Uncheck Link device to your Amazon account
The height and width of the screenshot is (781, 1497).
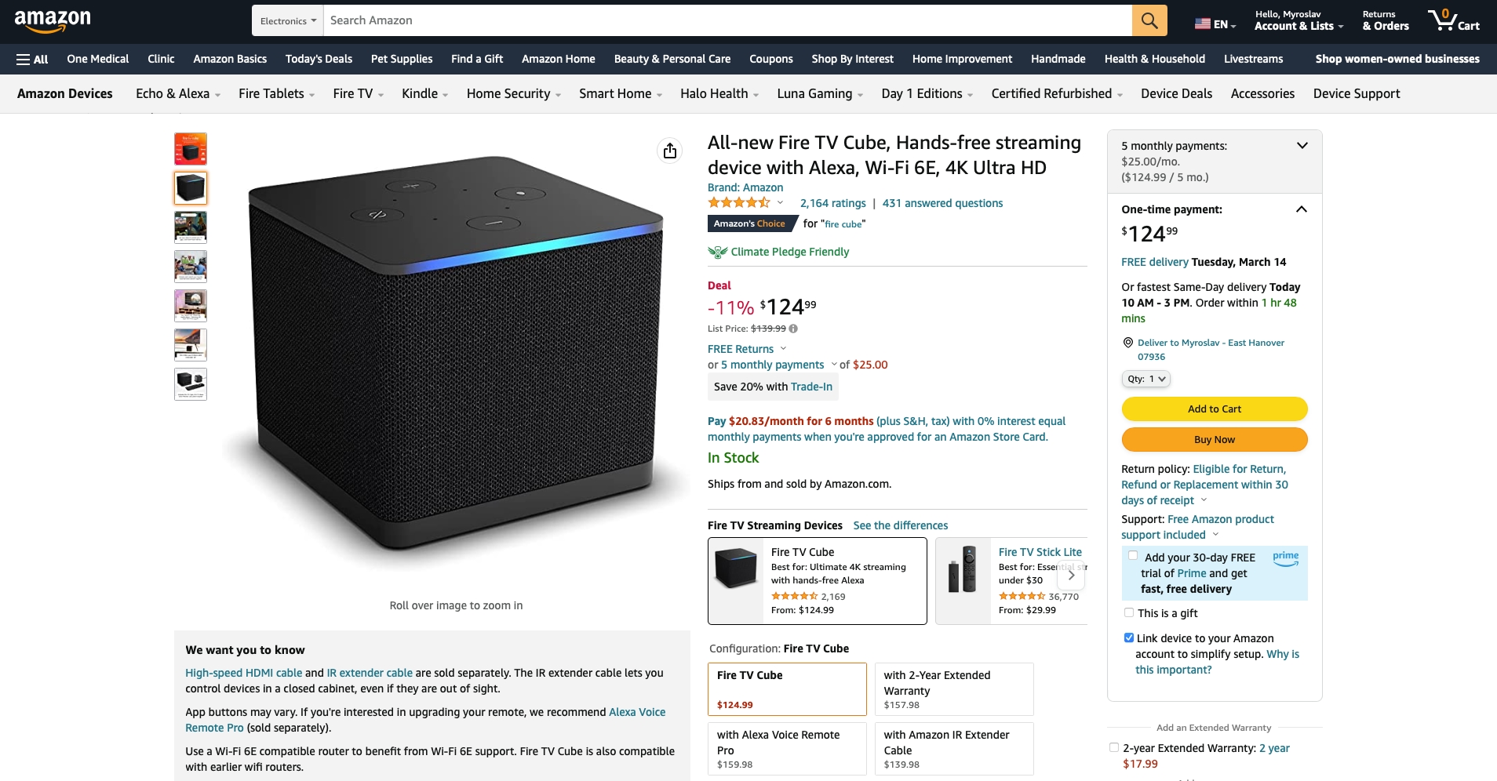click(1129, 638)
